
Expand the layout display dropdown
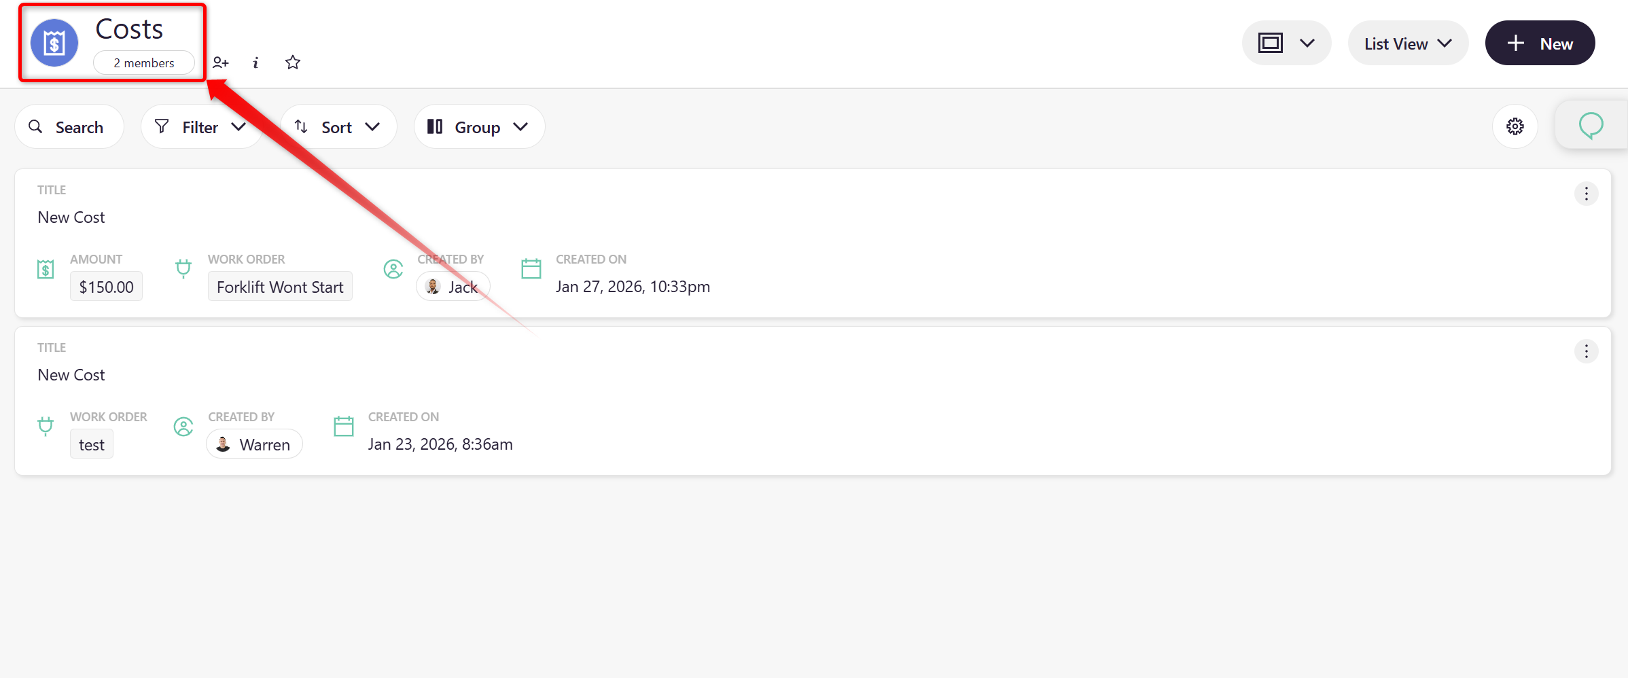[1286, 43]
